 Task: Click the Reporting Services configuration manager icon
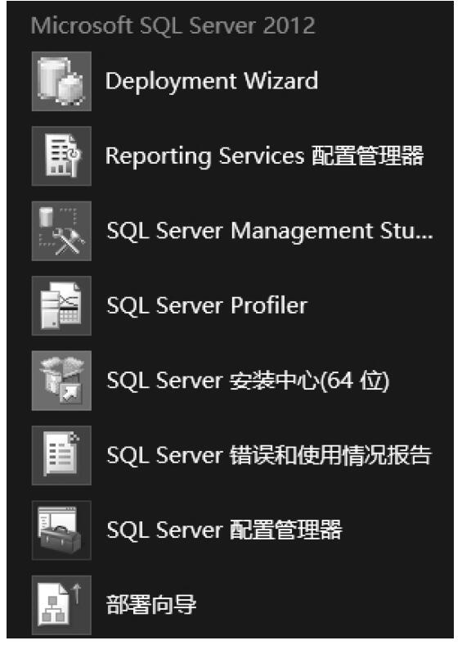[x=61, y=156]
